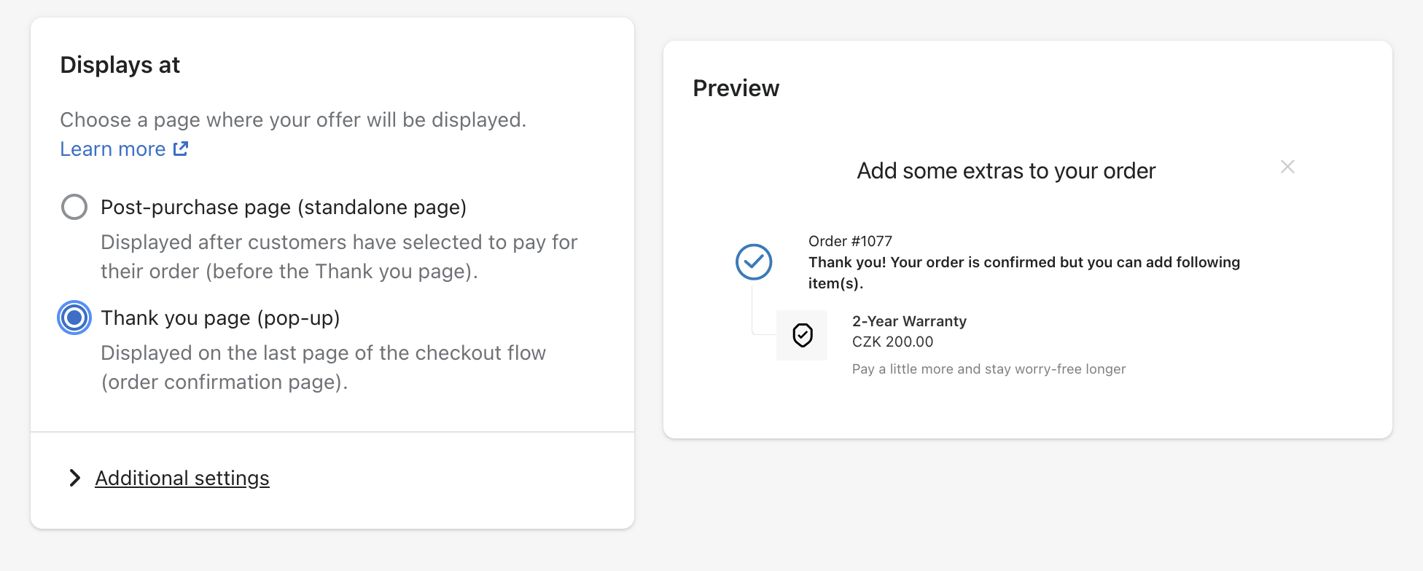
Task: Click the blue order-confirmed checkmark icon
Action: point(754,261)
